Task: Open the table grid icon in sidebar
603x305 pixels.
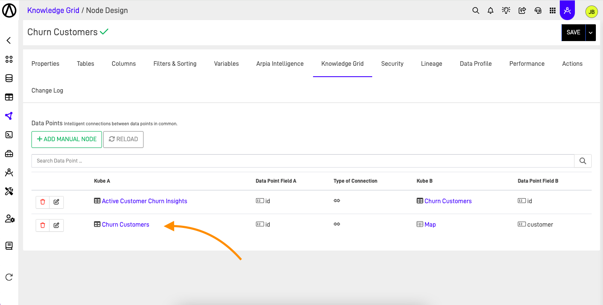Action: pyautogui.click(x=9, y=97)
